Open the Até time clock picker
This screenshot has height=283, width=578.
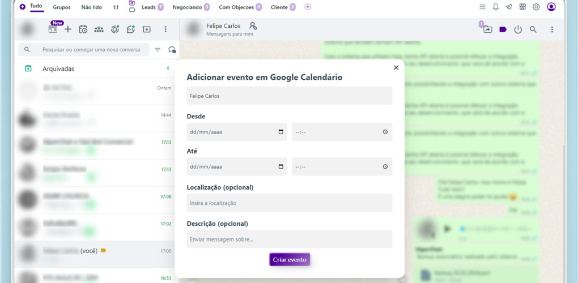point(385,167)
